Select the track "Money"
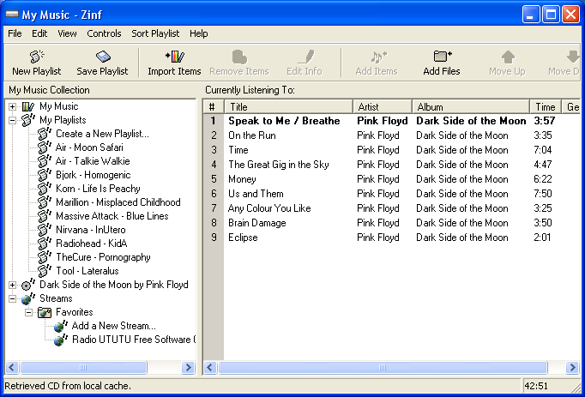The width and height of the screenshot is (585, 397). click(242, 179)
